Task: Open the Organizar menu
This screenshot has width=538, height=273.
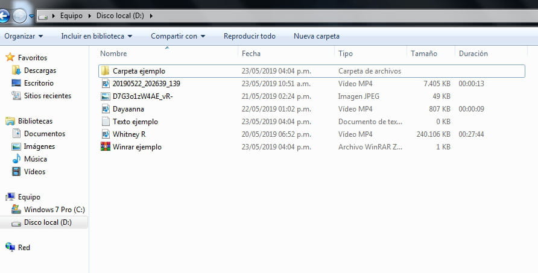Action: 24,36
